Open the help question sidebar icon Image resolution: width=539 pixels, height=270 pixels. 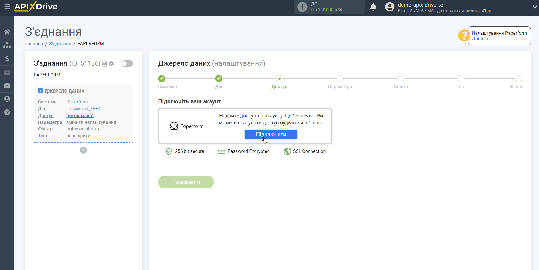pyautogui.click(x=7, y=112)
